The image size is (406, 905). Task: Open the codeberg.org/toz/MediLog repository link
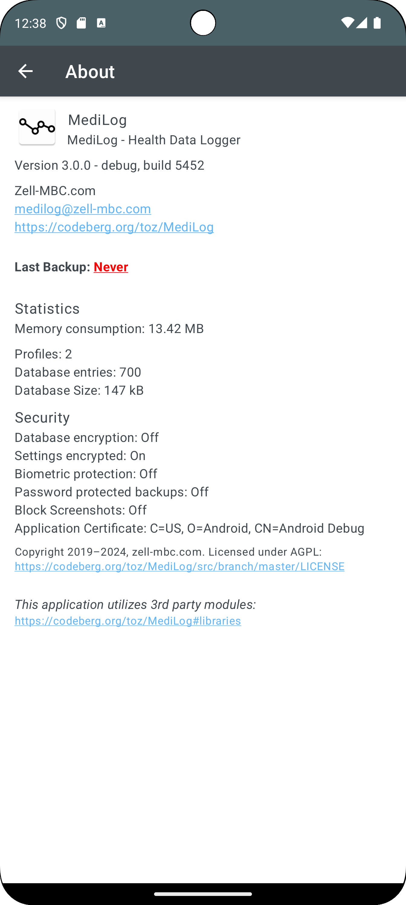coord(114,227)
